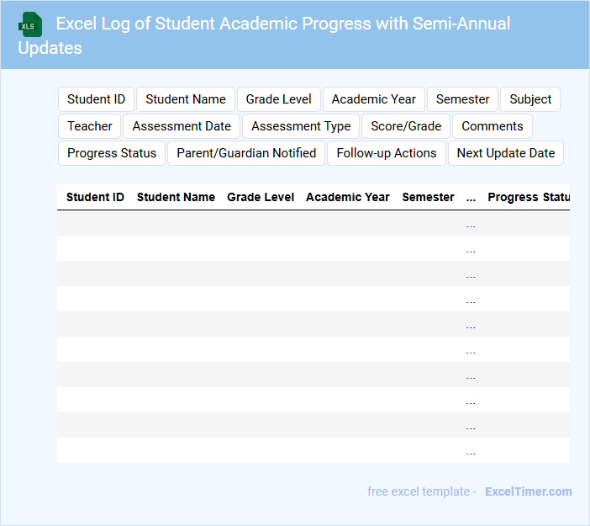
Task: Click the green XLS file icon
Action: (x=30, y=24)
